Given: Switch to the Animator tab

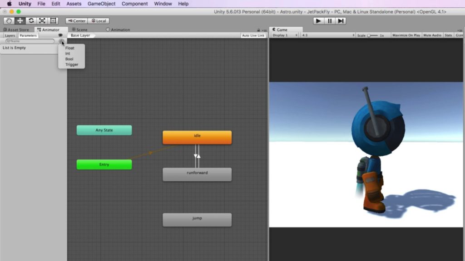Looking at the screenshot, I should 48,29.
